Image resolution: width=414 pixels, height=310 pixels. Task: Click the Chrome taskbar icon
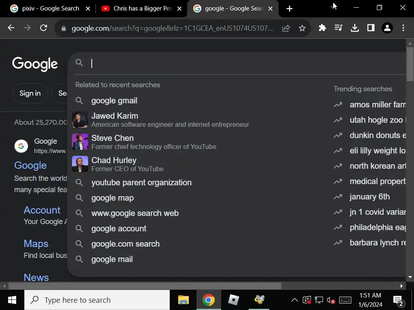click(209, 300)
